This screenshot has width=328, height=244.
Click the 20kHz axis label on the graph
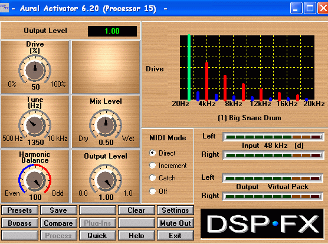(314, 104)
